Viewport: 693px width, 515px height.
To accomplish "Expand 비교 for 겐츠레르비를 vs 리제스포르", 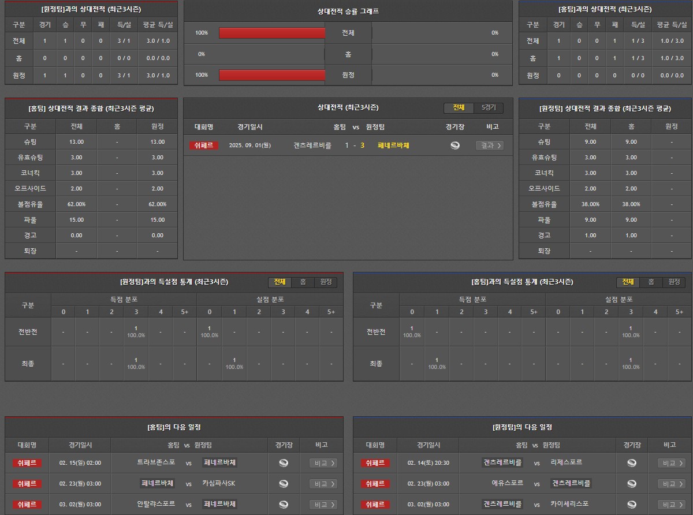I will [672, 463].
